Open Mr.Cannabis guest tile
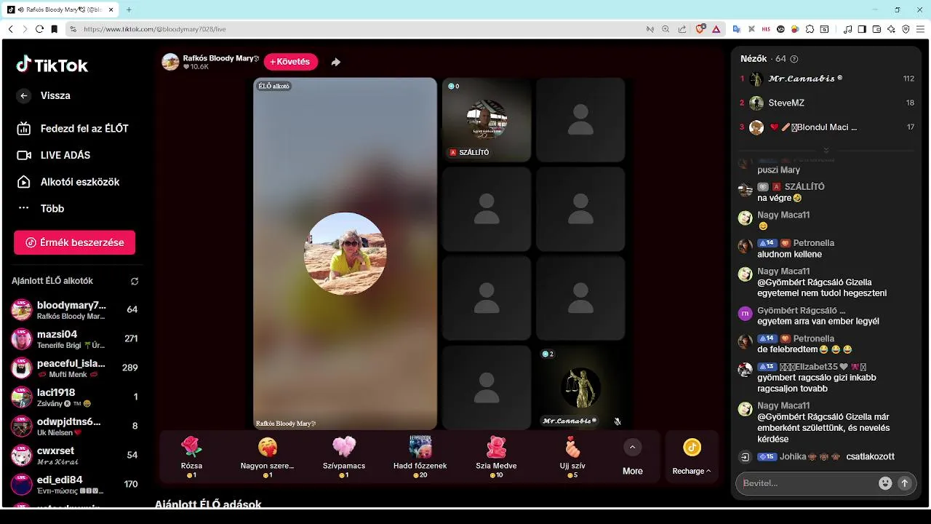The height and width of the screenshot is (524, 931). point(580,386)
